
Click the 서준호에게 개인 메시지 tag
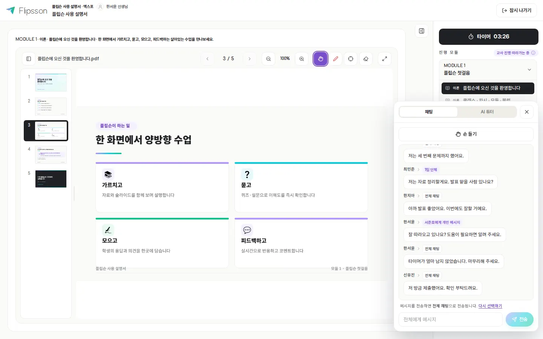point(442,222)
